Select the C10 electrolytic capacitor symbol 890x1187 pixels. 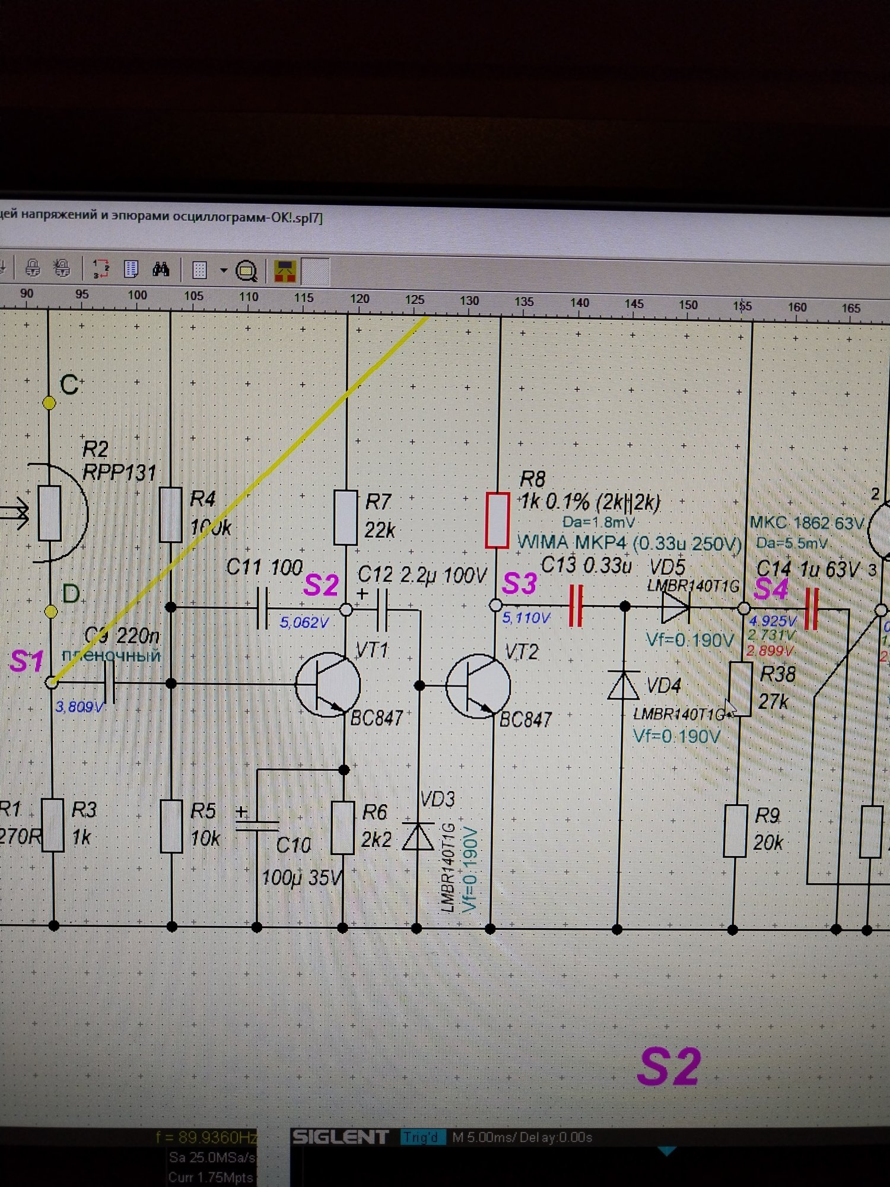tap(257, 825)
